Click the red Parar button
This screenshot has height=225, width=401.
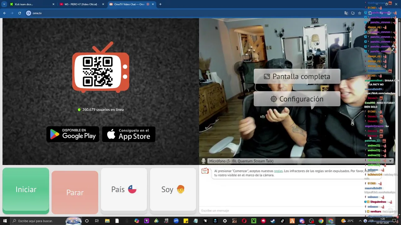75,192
